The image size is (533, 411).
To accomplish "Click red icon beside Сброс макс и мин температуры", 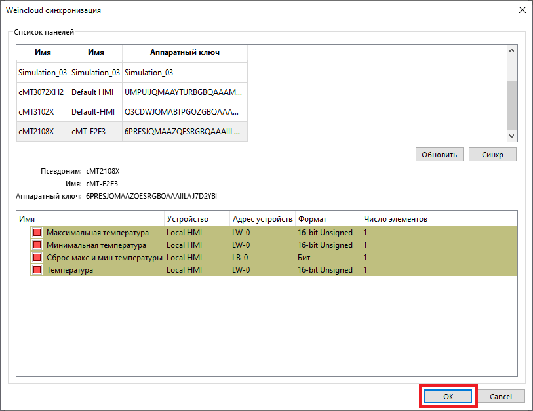I will (37, 258).
